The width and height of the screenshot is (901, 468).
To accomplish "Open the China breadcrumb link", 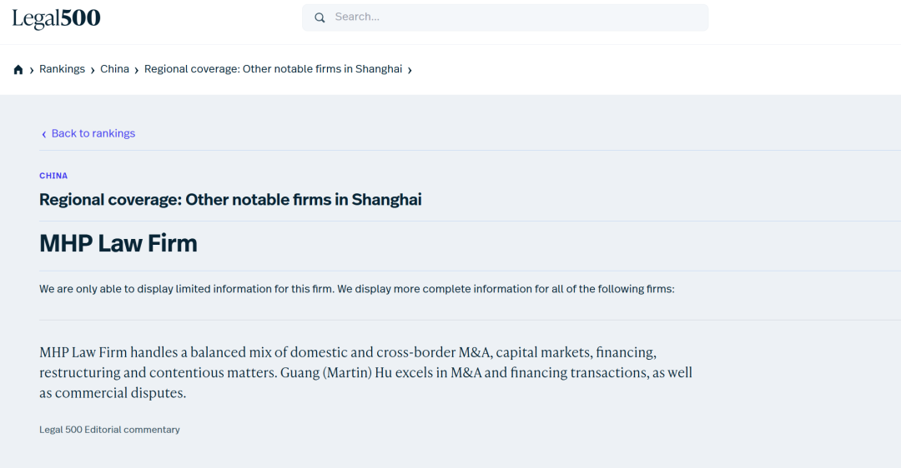I will tap(114, 69).
